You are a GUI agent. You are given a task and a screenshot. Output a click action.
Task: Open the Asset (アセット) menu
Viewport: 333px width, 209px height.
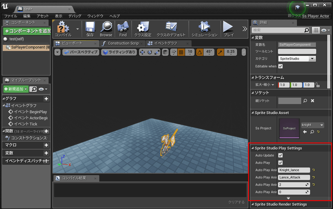click(x=43, y=16)
